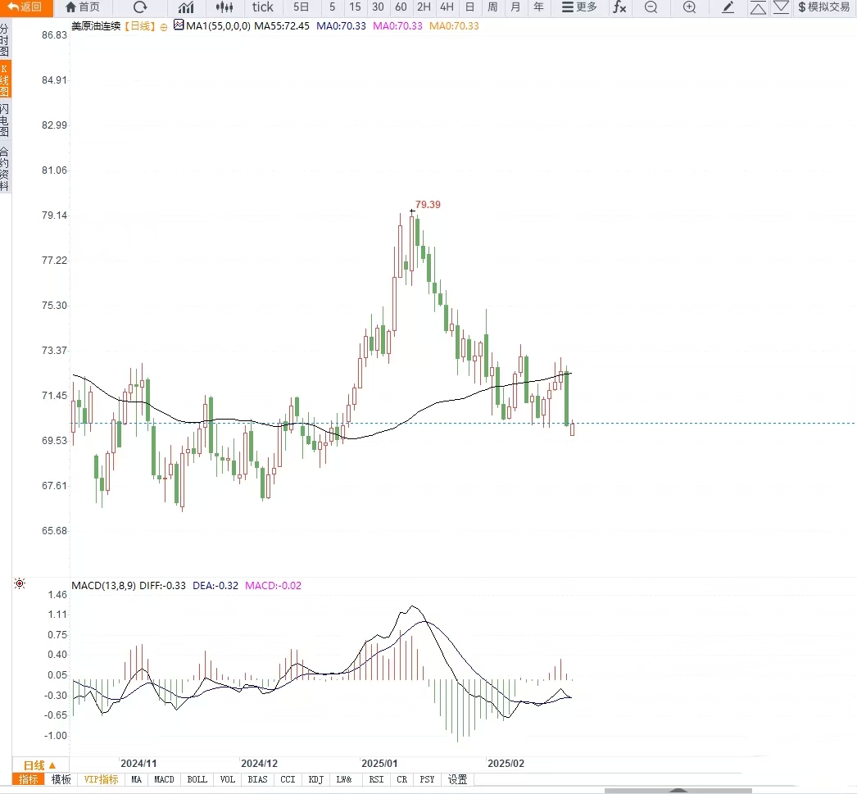Zoom out the chart with the minus magnifier
The height and width of the screenshot is (794, 857).
click(651, 7)
